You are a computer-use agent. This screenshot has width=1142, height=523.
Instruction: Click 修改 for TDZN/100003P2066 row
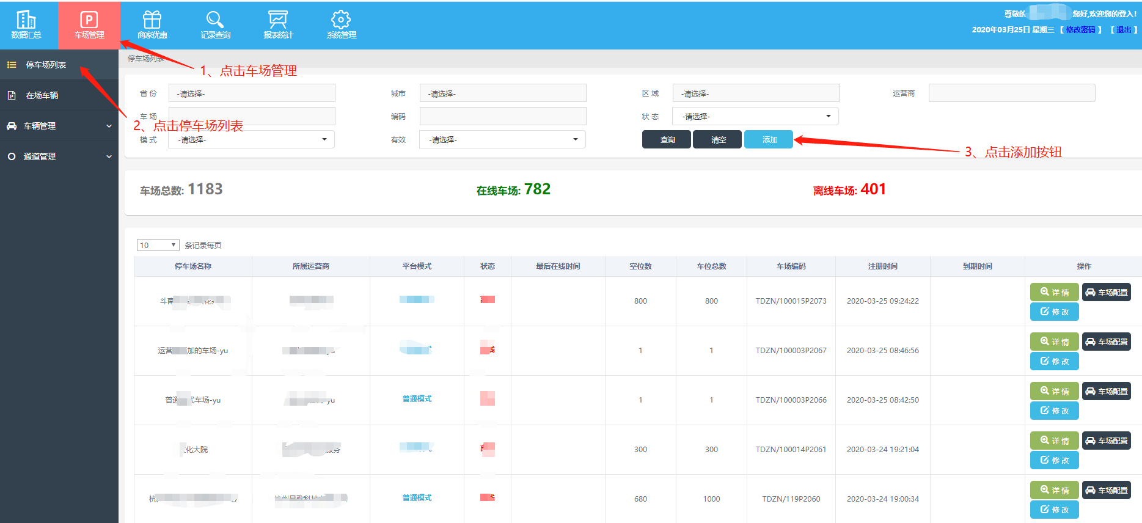tap(1055, 411)
